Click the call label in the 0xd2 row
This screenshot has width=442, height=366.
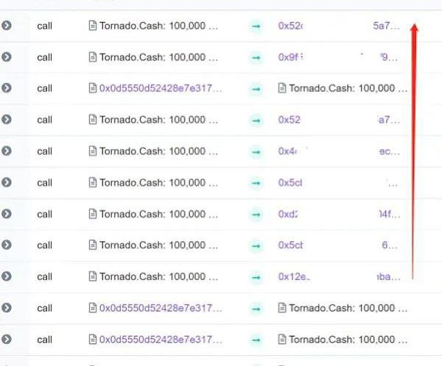45,214
